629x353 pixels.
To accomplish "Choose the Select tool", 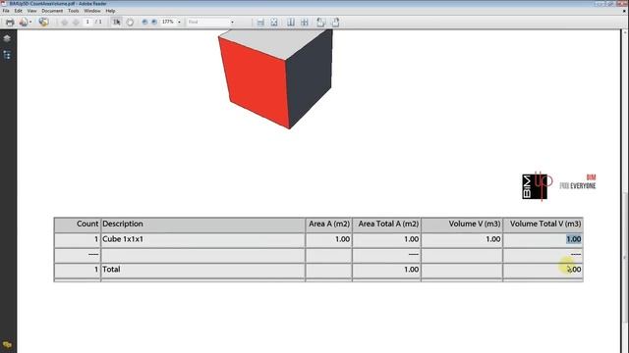I will (116, 22).
